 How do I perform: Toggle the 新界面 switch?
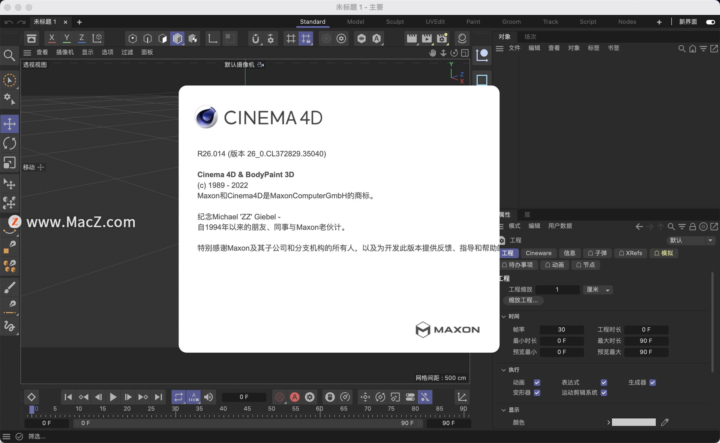click(x=710, y=22)
